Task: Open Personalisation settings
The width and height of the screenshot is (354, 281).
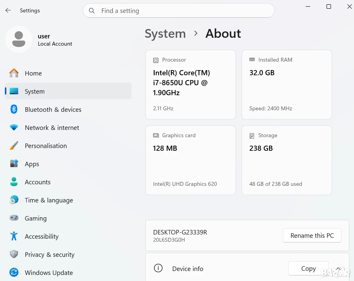Action: 68,146
